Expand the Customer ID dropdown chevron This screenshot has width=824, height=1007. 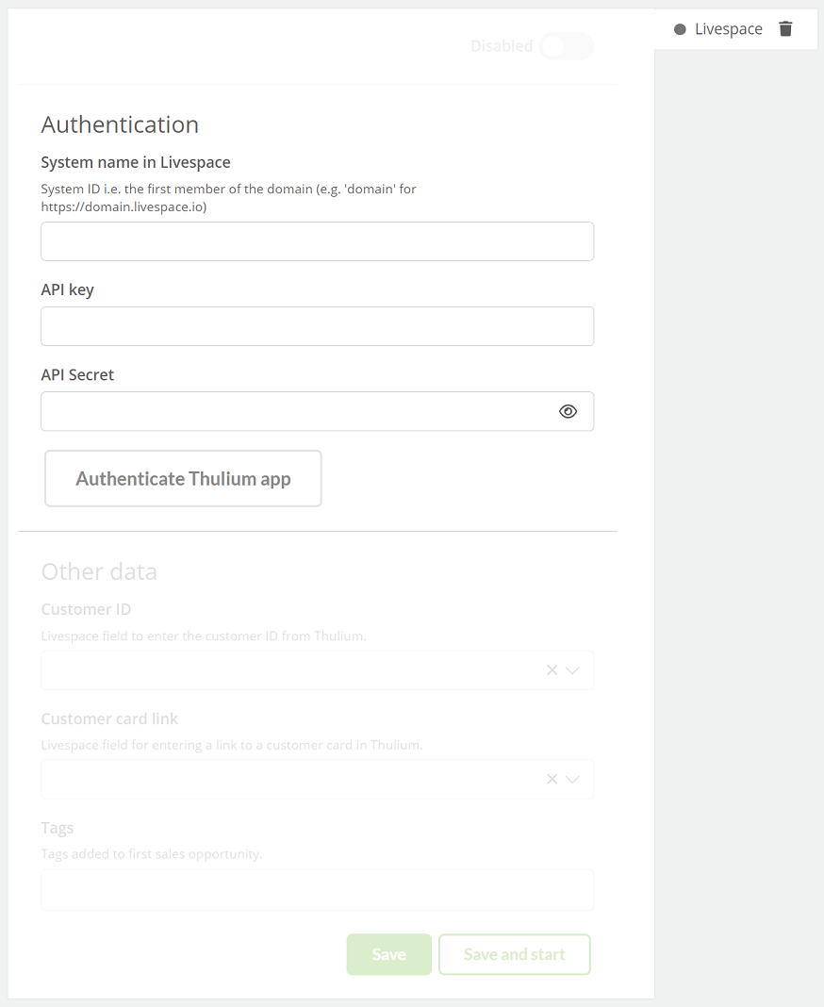click(x=572, y=669)
